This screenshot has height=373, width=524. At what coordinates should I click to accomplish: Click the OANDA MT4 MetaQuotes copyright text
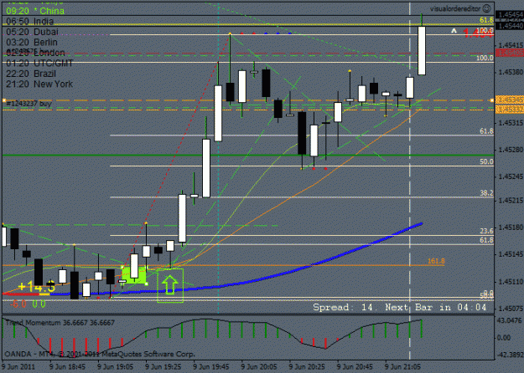pos(100,354)
